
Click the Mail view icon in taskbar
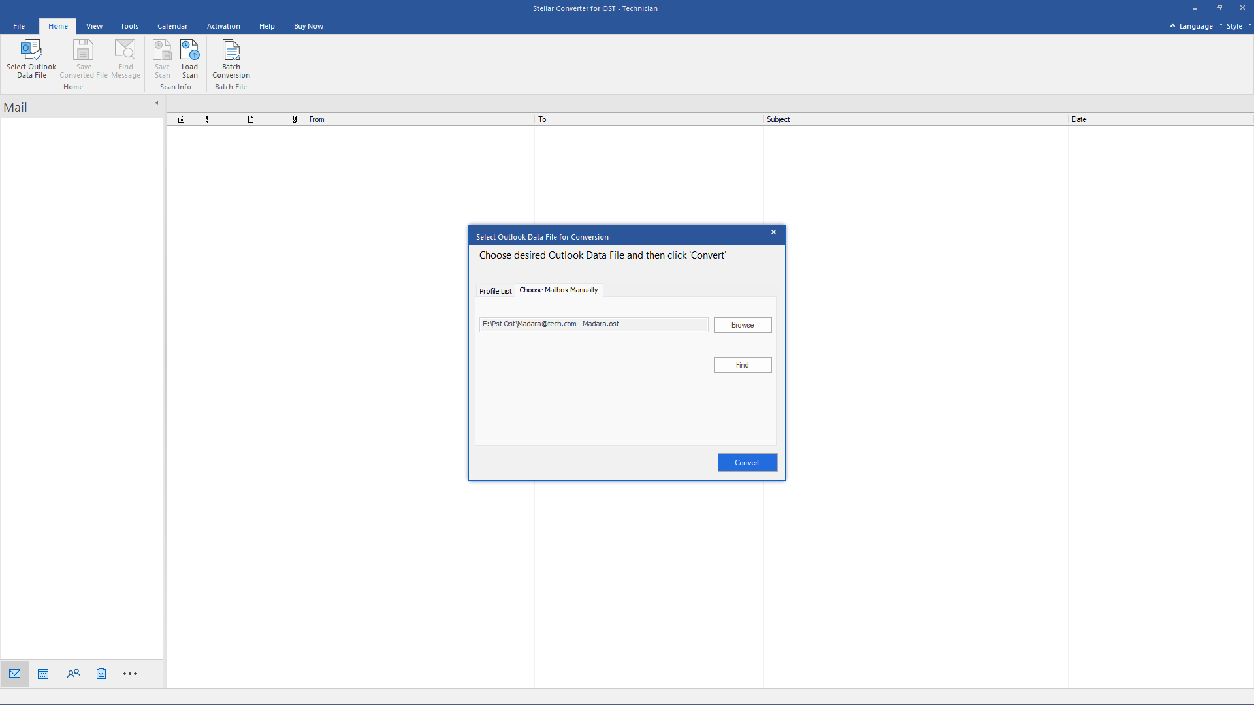click(14, 674)
